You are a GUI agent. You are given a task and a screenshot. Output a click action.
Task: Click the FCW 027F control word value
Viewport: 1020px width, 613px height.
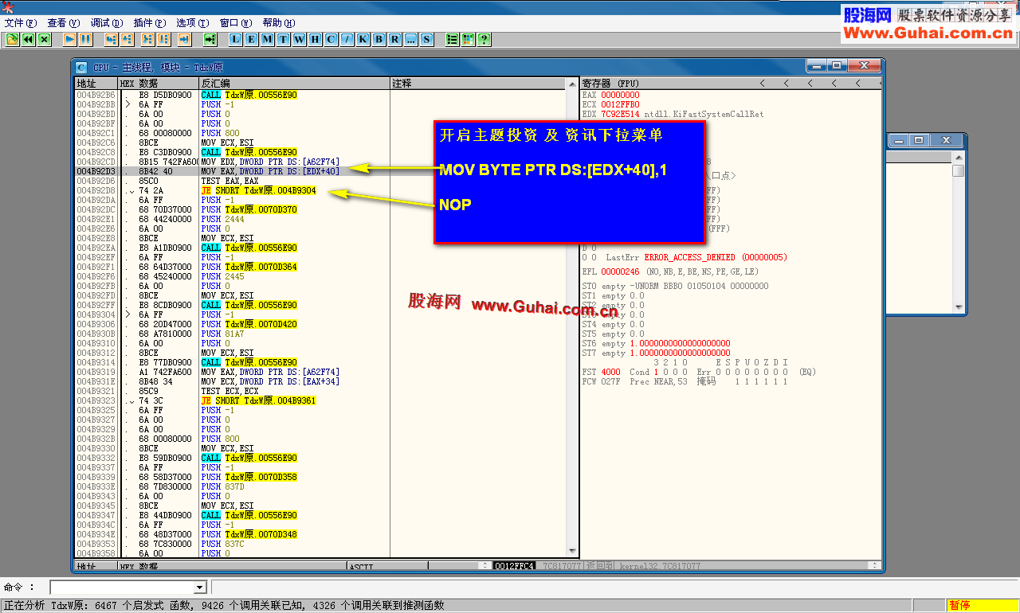click(610, 381)
